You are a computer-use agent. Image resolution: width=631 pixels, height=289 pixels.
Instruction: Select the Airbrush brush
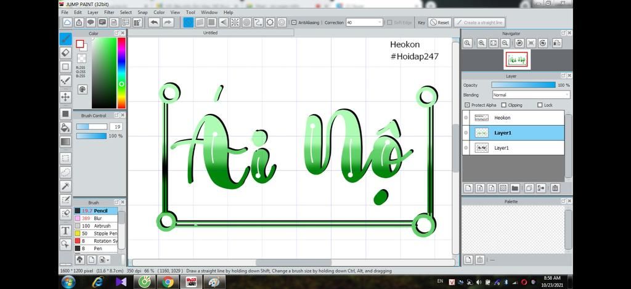(96, 226)
